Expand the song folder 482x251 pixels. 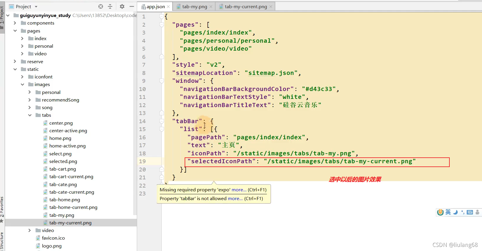(30, 107)
